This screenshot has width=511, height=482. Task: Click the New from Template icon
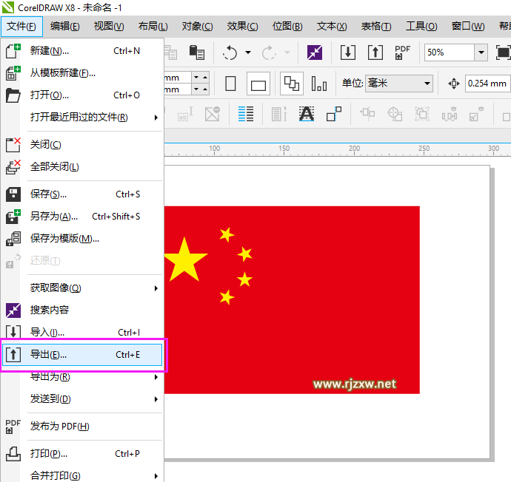click(13, 73)
